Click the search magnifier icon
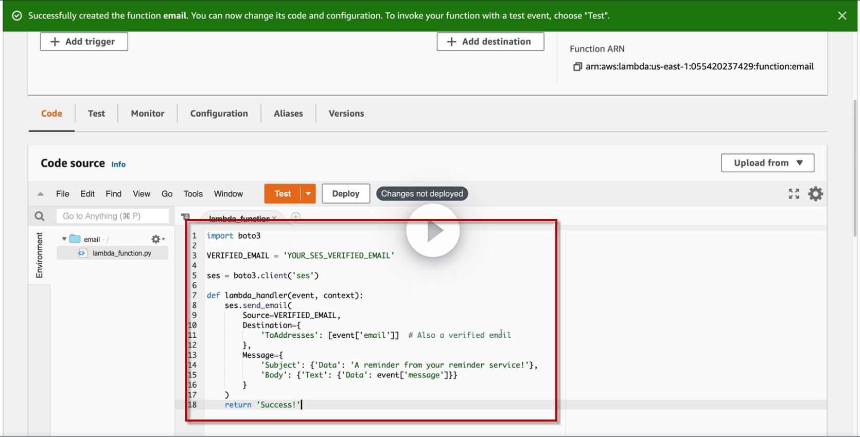The height and width of the screenshot is (437, 860). [40, 216]
